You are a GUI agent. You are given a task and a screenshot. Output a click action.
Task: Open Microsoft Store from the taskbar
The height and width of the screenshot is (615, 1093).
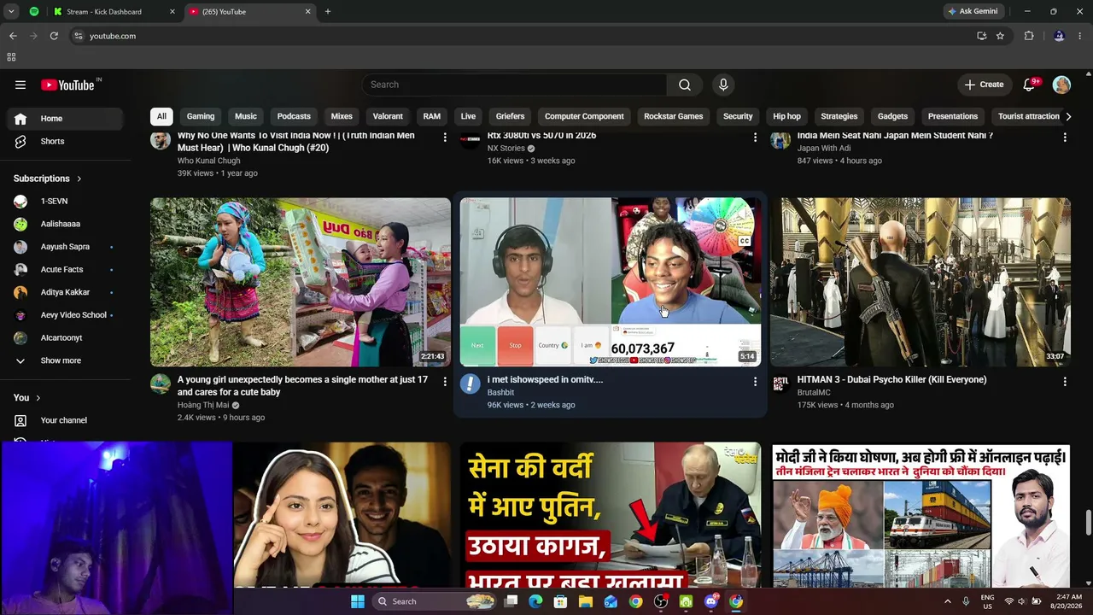pos(560,601)
